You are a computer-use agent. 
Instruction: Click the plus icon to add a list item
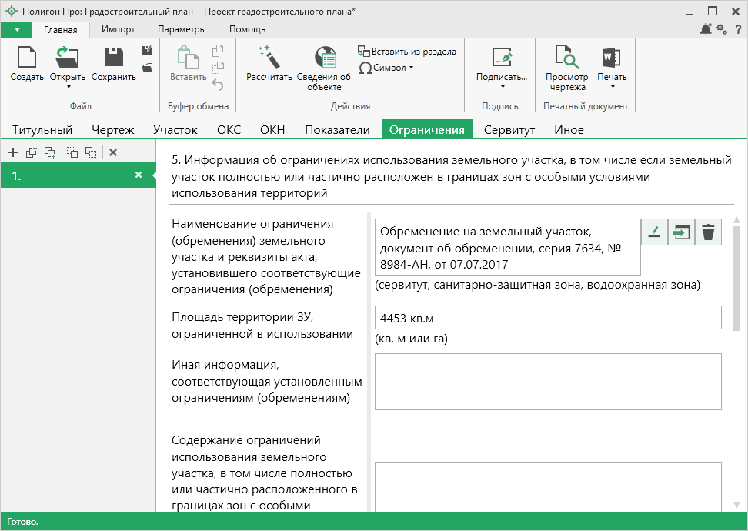(x=12, y=152)
